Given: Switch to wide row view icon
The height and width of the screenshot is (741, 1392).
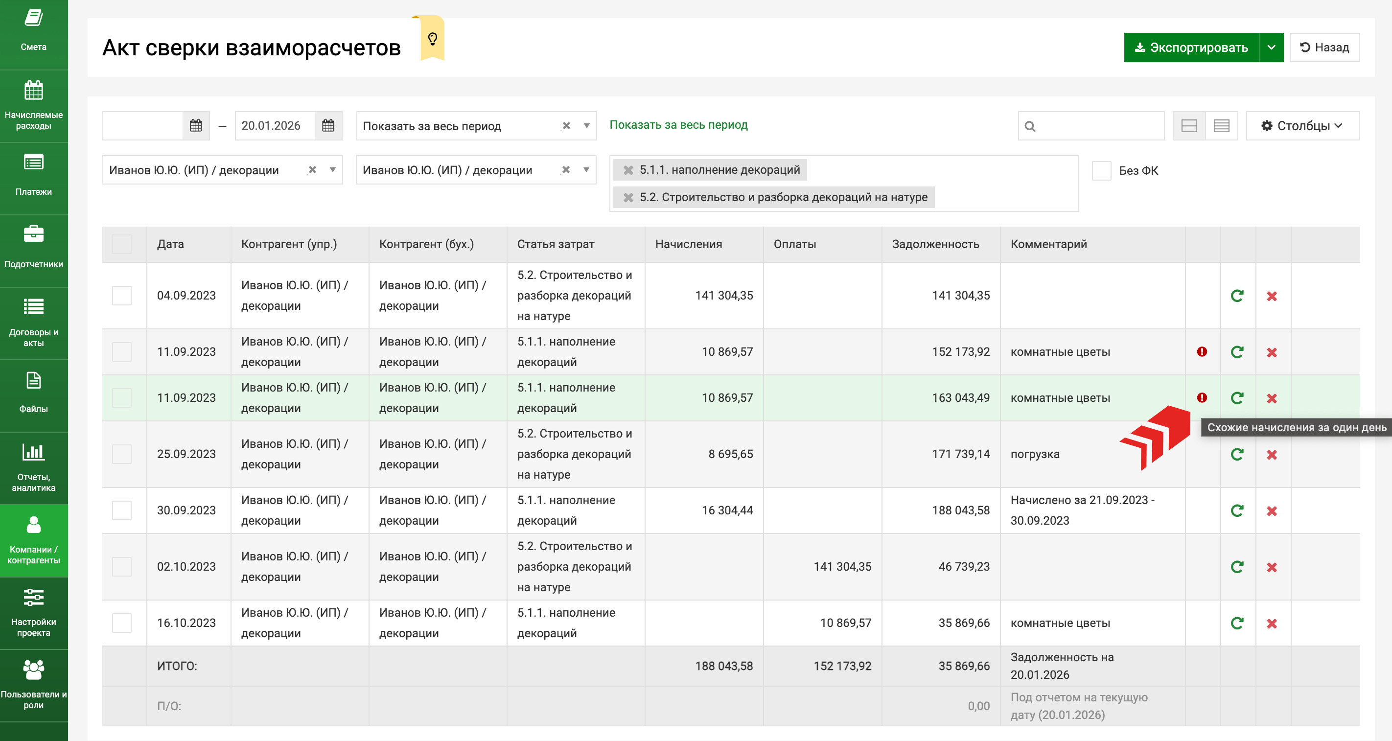Looking at the screenshot, I should [1189, 126].
